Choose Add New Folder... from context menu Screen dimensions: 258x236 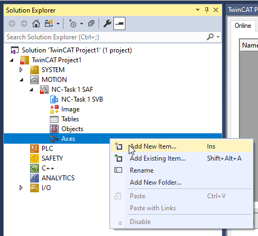coord(182,182)
